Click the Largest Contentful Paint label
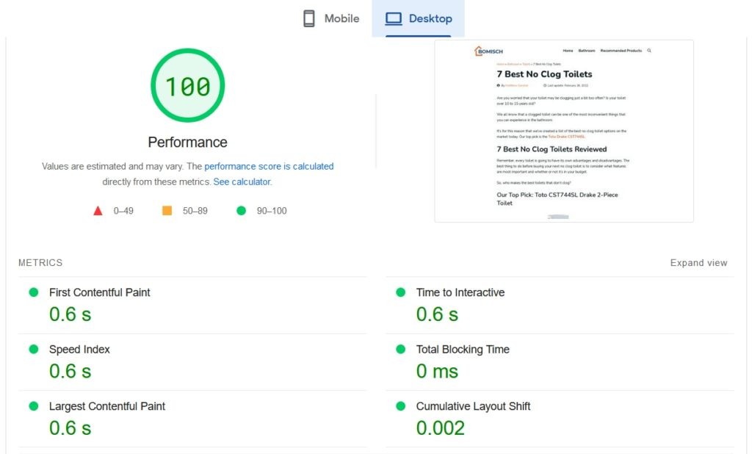The image size is (752, 454). pyautogui.click(x=106, y=406)
